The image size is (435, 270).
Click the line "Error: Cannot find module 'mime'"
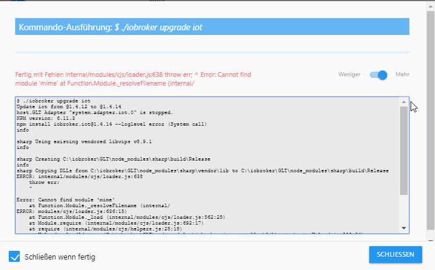point(66,200)
